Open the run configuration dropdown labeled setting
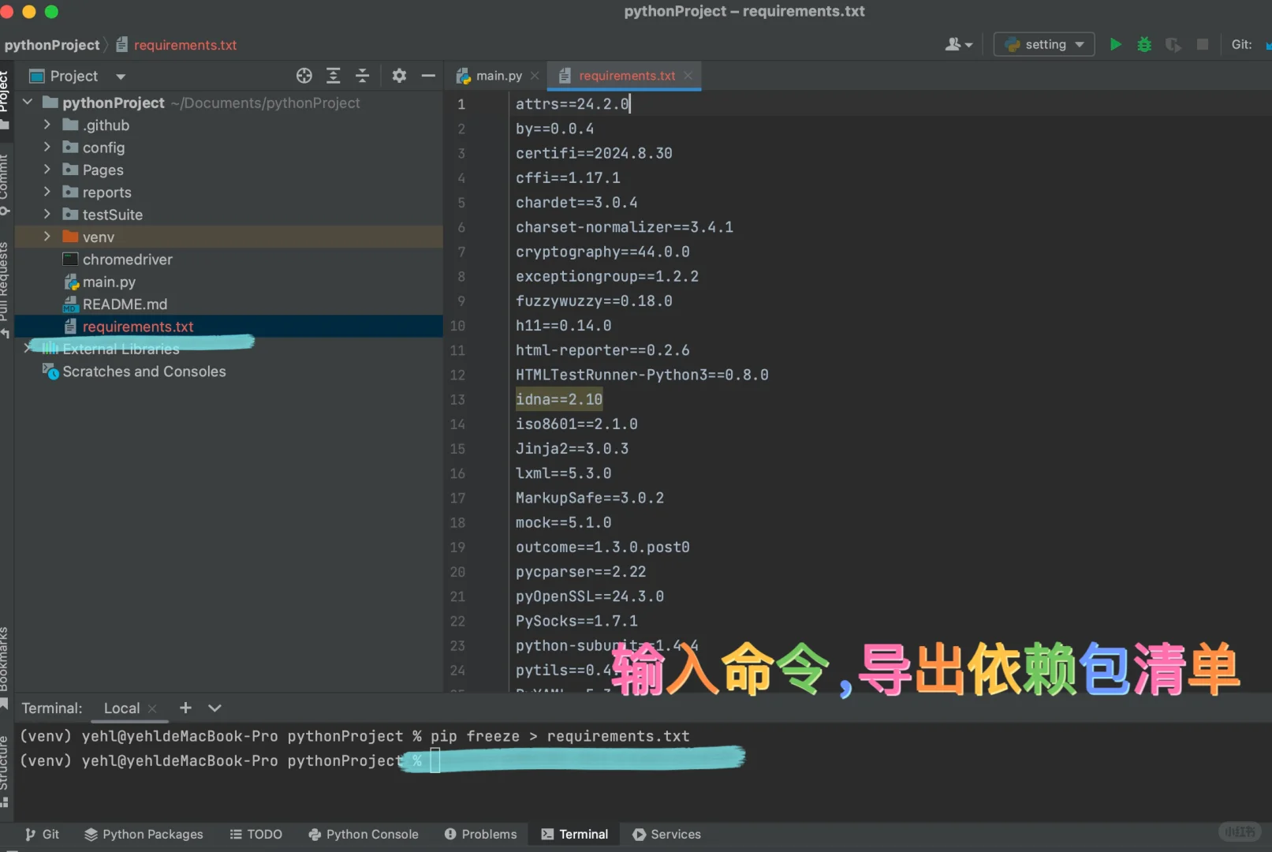 (x=1043, y=44)
